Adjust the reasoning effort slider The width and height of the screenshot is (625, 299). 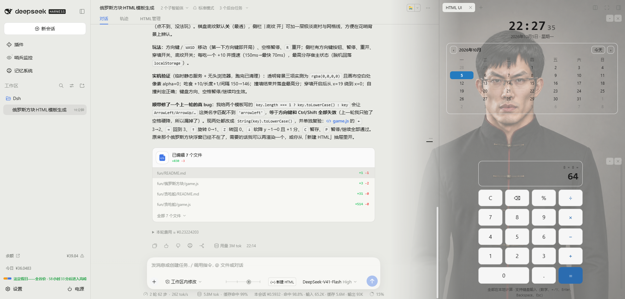click(243, 282)
